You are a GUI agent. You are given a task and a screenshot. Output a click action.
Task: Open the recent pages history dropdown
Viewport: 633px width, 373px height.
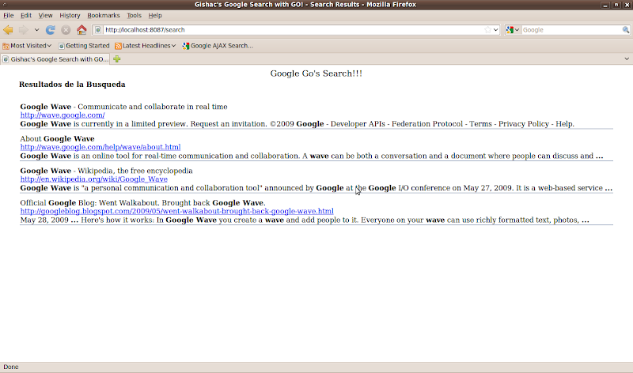pyautogui.click(x=36, y=30)
